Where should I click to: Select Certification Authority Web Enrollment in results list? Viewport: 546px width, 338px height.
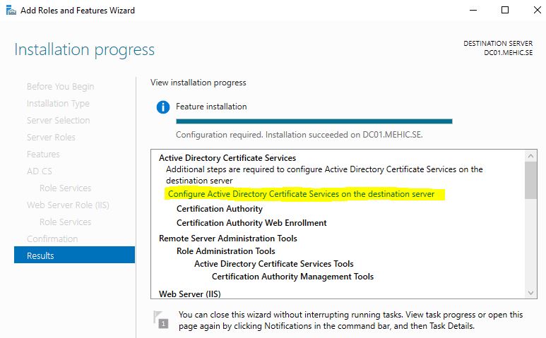(251, 223)
